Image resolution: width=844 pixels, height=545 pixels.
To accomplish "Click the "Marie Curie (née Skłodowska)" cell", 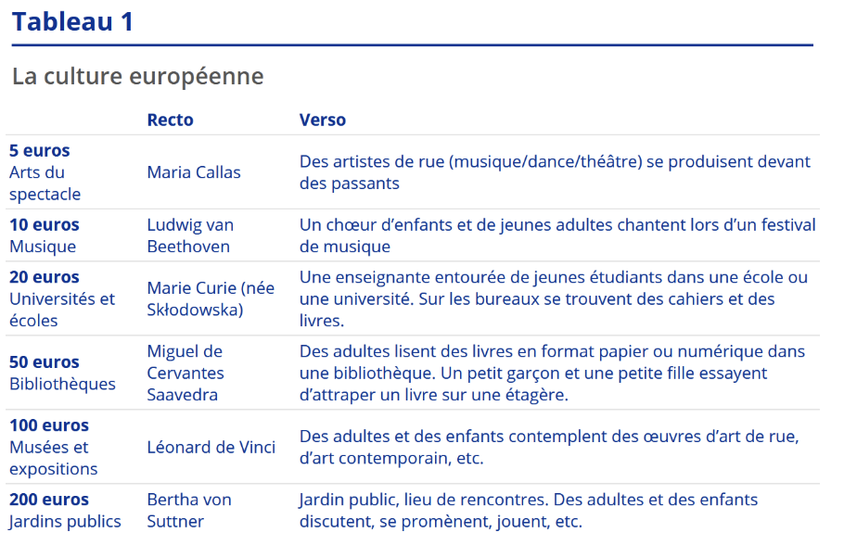I will pyautogui.click(x=211, y=298).
